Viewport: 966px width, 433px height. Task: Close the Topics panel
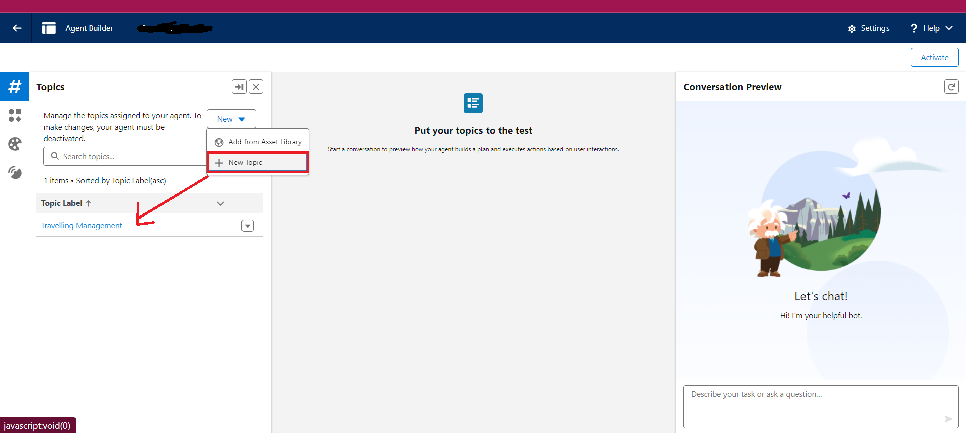[x=256, y=87]
